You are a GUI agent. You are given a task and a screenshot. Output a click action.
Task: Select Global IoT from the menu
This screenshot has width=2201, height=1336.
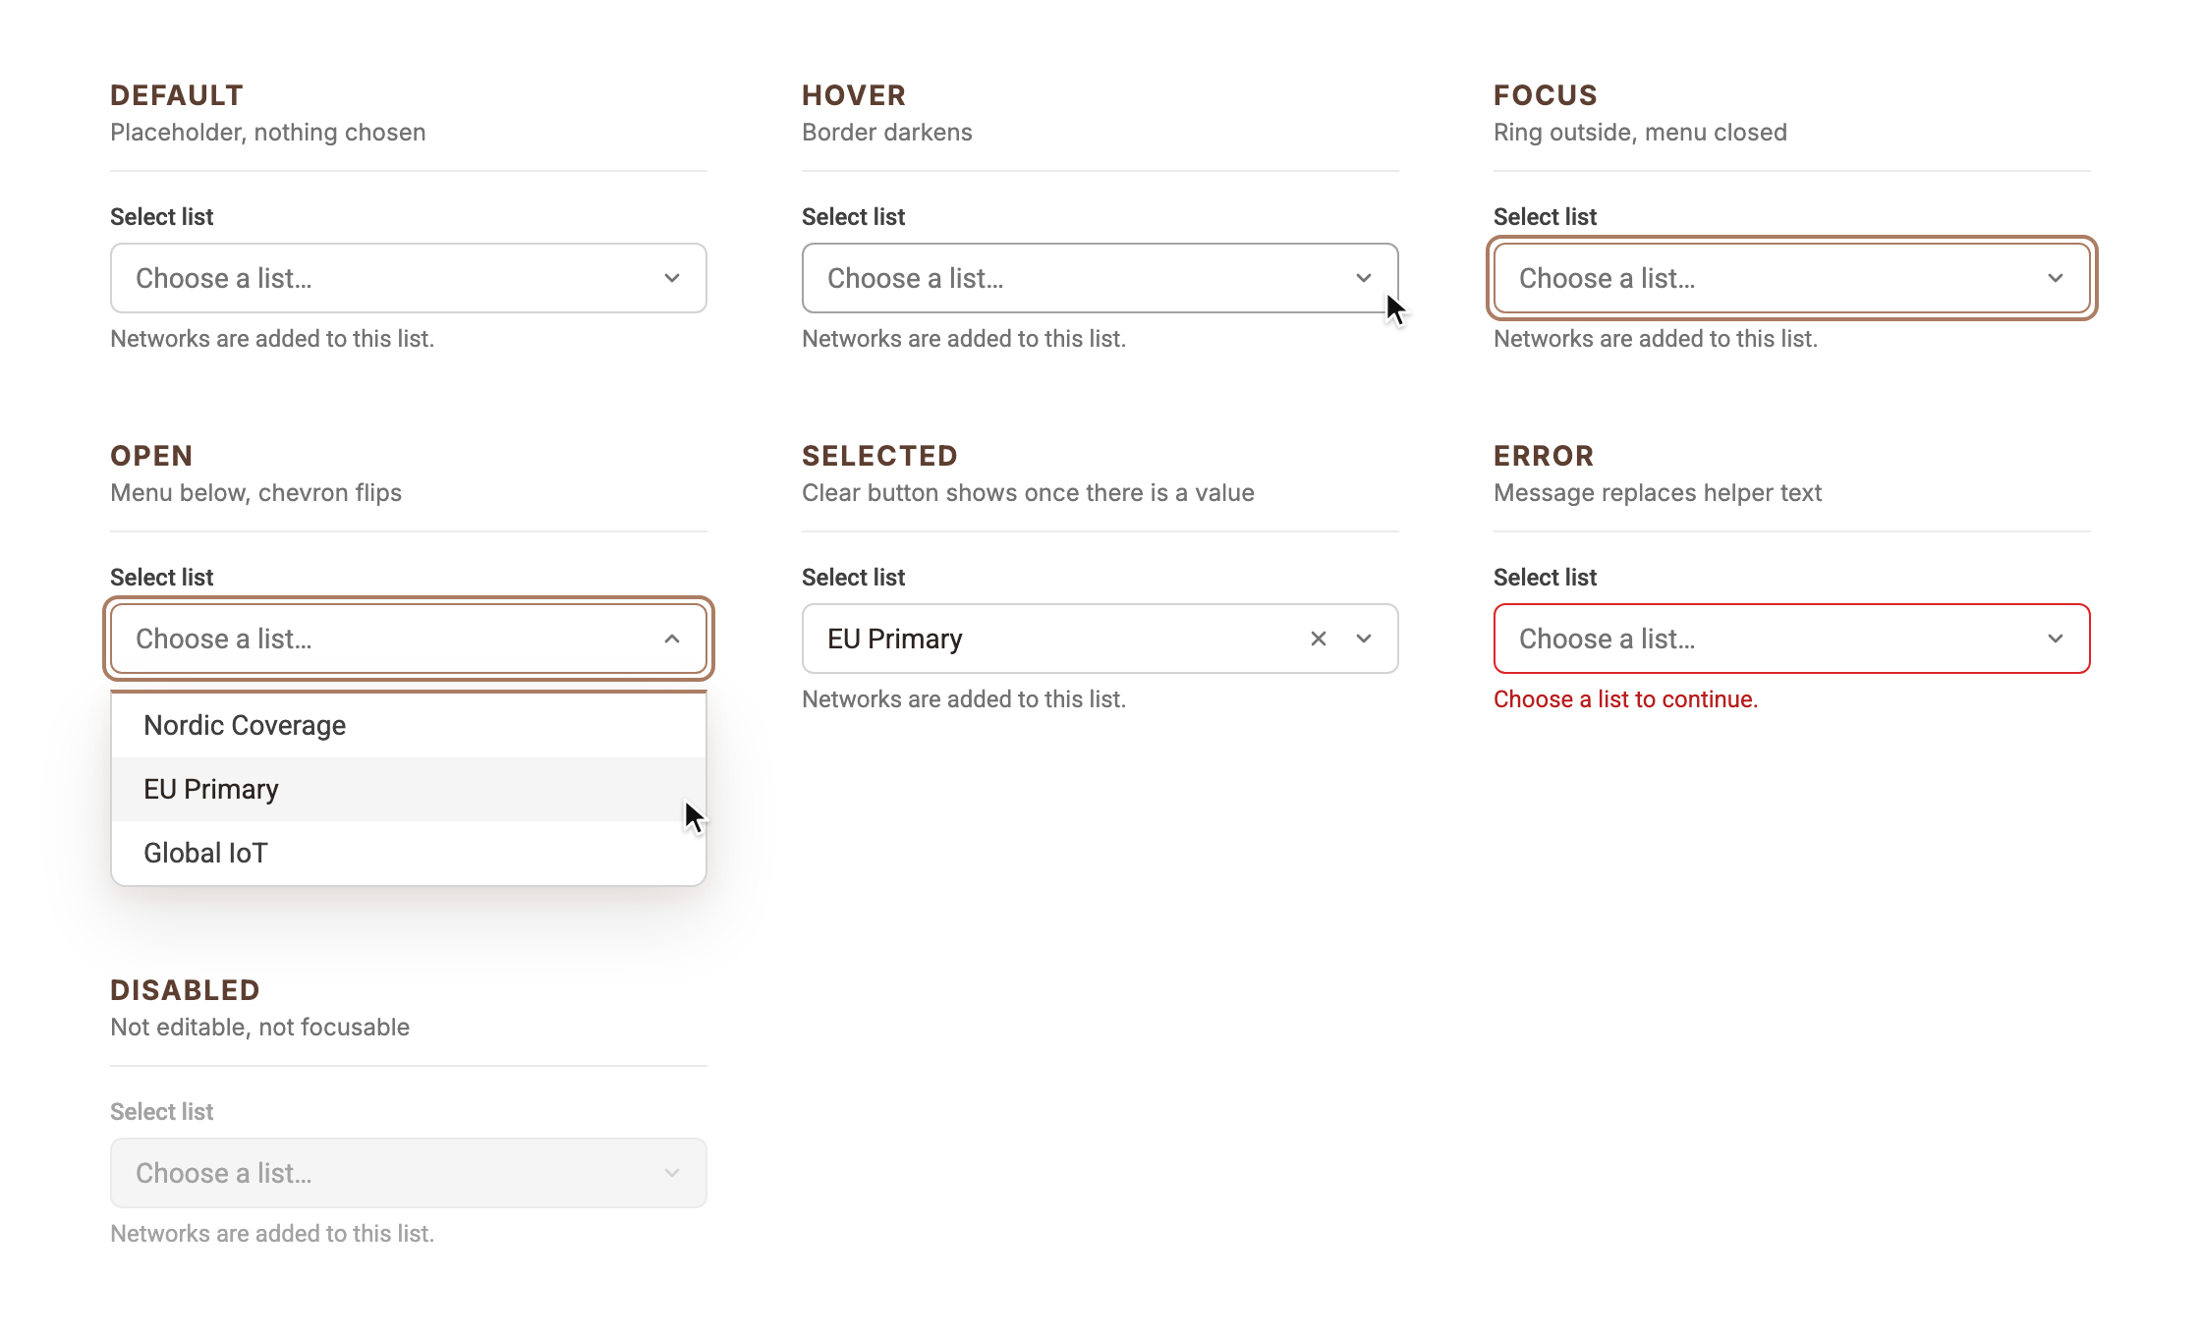click(409, 853)
